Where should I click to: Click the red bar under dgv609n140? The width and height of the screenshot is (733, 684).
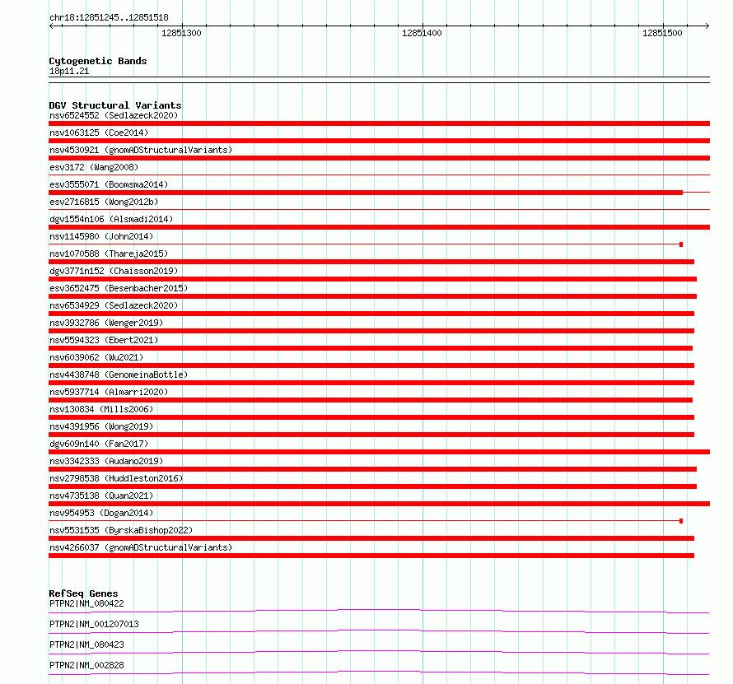click(x=379, y=452)
